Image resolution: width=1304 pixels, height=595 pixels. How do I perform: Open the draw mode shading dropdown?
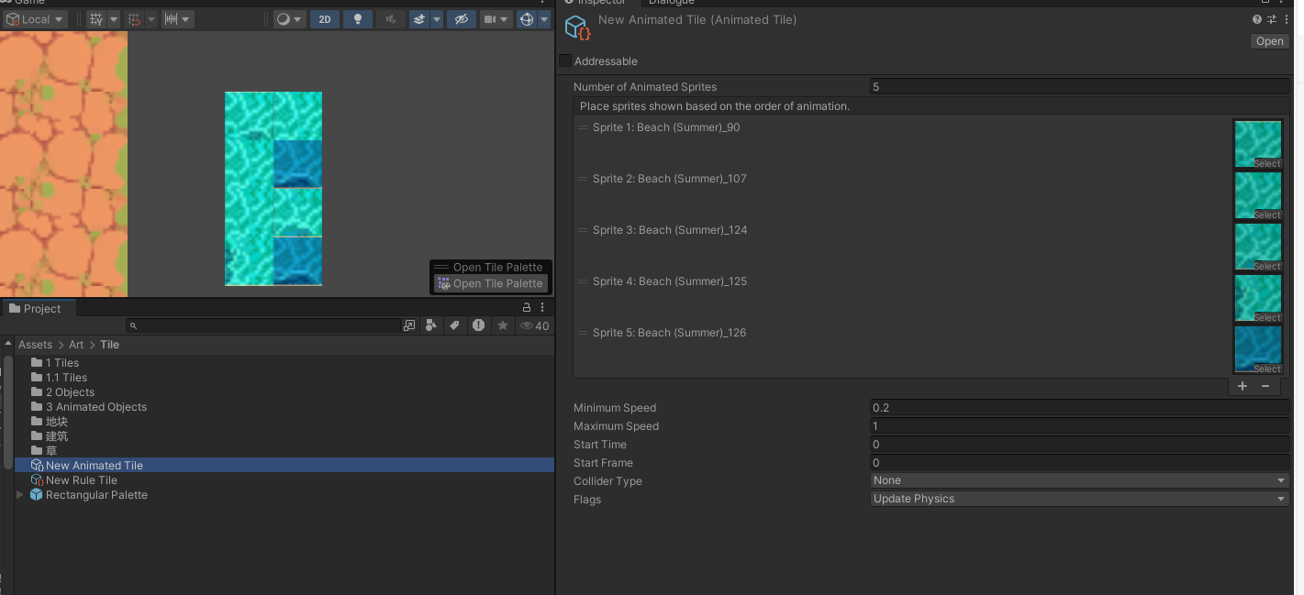tap(290, 19)
